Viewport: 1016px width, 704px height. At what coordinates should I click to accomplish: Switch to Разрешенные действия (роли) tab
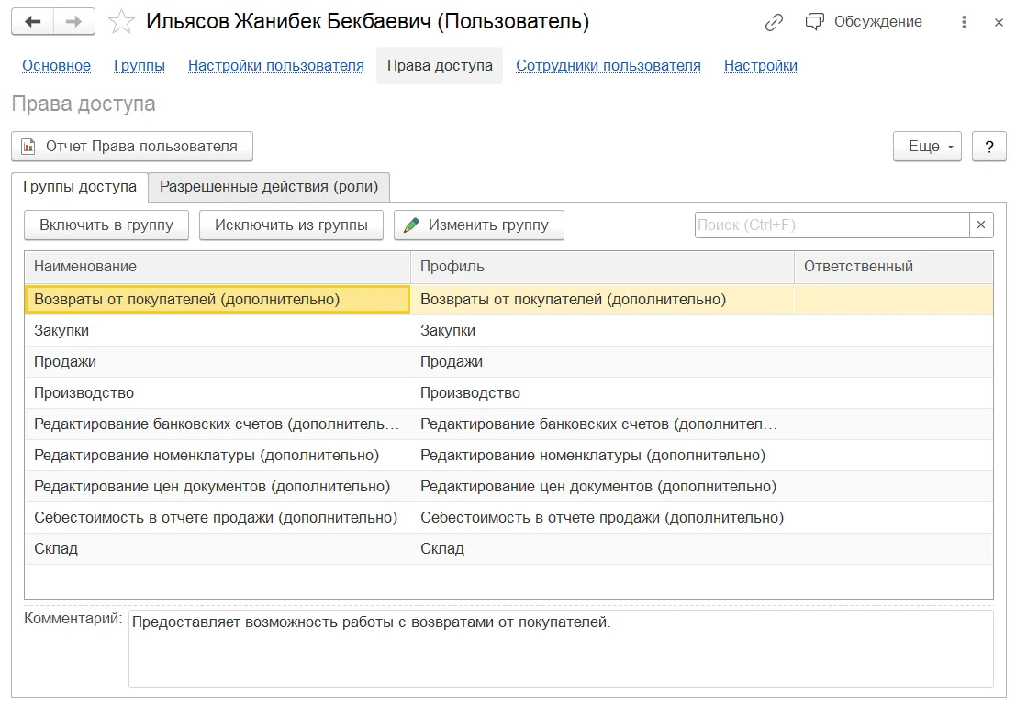click(269, 187)
